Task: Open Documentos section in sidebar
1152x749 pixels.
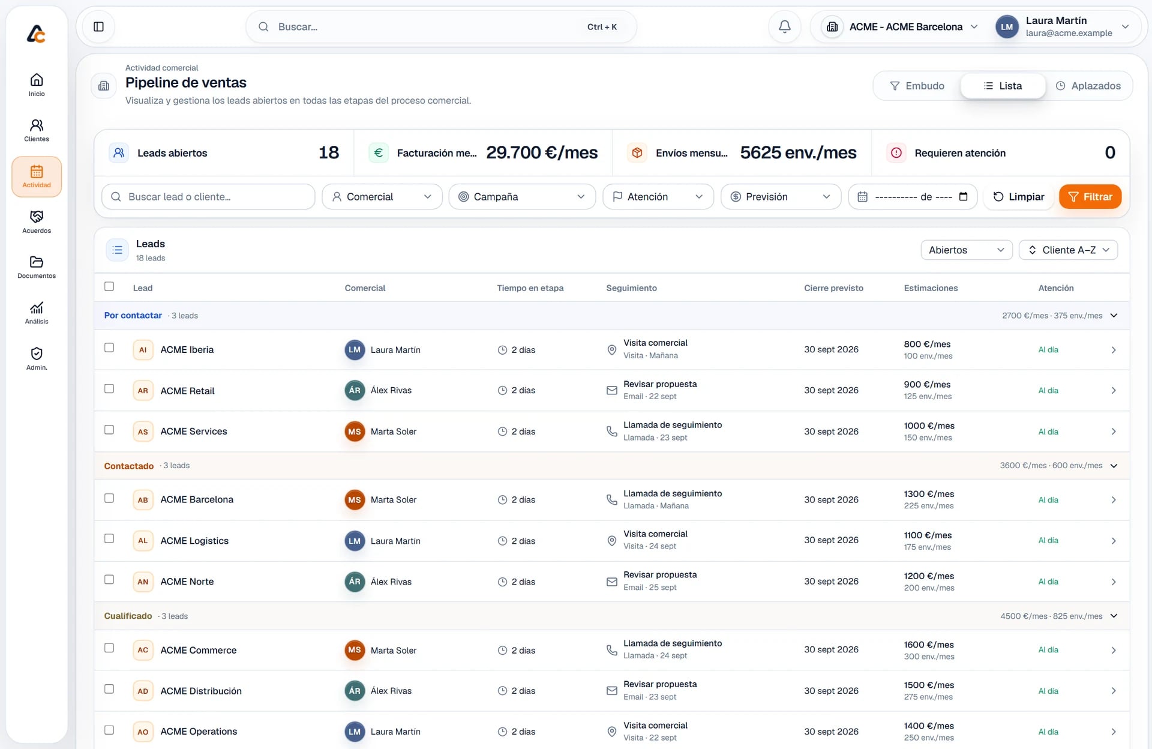Action: point(37,268)
